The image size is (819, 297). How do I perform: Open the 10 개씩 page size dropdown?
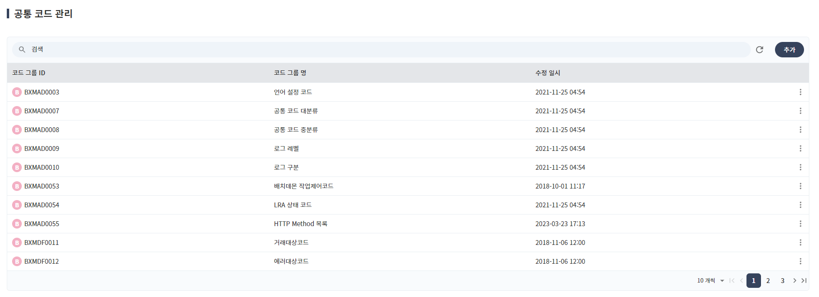click(x=711, y=281)
